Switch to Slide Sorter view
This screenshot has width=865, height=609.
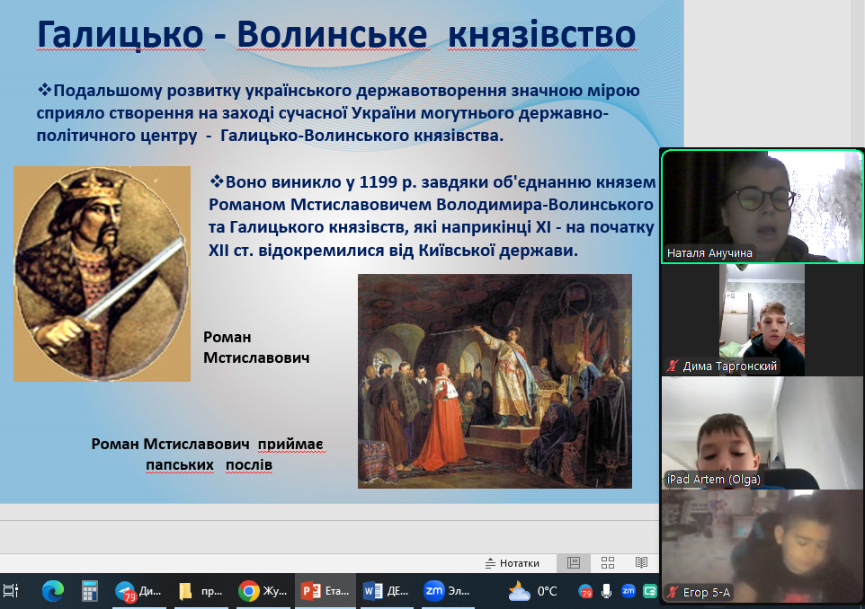tap(607, 562)
